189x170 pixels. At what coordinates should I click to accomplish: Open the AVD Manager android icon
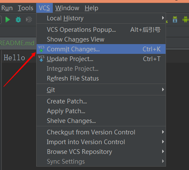pos(186,19)
